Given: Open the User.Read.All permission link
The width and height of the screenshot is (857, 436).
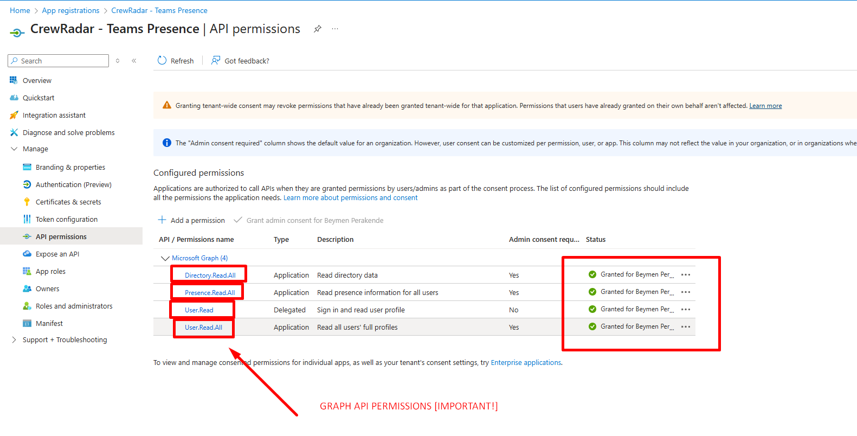Looking at the screenshot, I should click(x=203, y=327).
